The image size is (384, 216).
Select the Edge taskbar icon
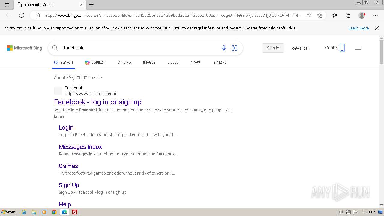click(x=64, y=212)
